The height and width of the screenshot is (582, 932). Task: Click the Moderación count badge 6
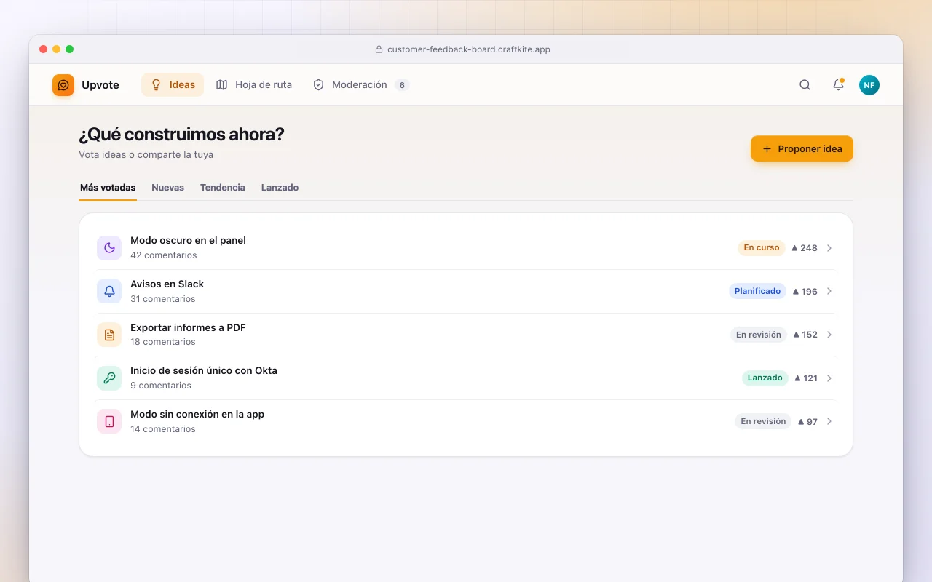pos(402,85)
